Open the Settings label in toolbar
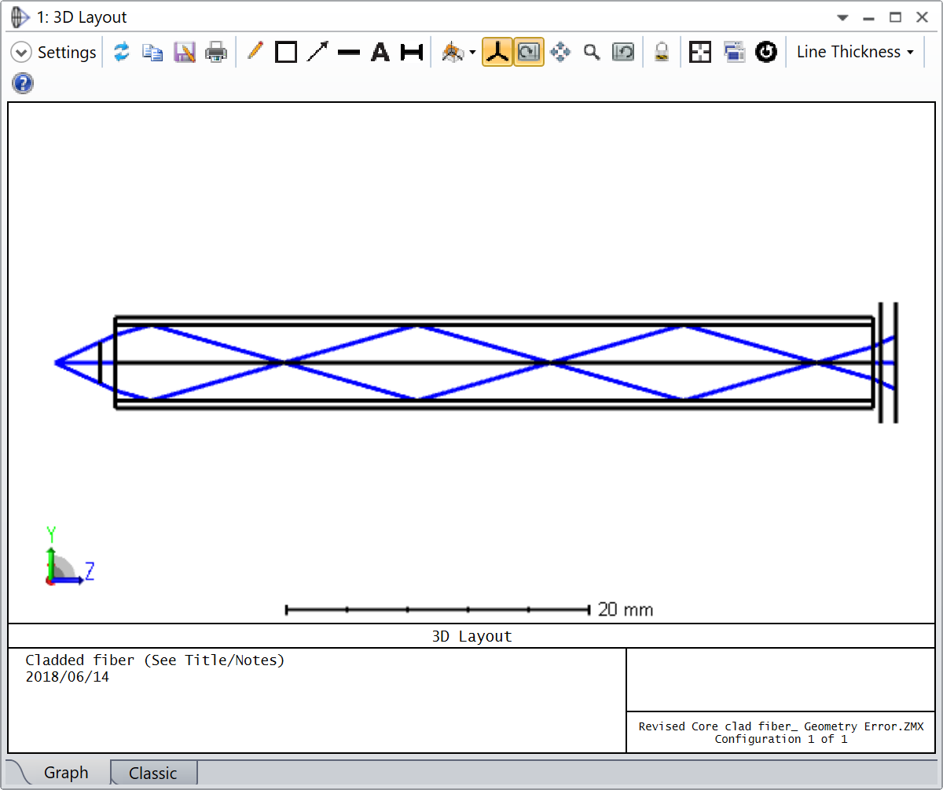The image size is (943, 790). pos(67,53)
